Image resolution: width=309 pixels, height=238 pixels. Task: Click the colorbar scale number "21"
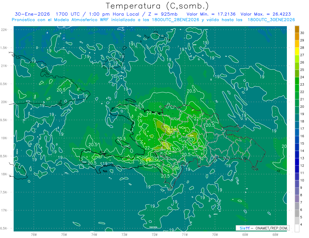point(302,99)
